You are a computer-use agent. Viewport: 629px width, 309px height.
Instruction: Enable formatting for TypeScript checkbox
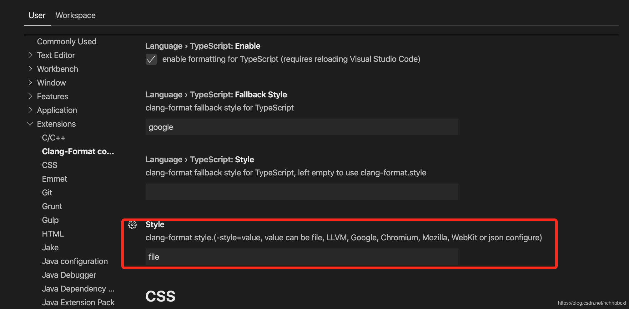pyautogui.click(x=151, y=59)
